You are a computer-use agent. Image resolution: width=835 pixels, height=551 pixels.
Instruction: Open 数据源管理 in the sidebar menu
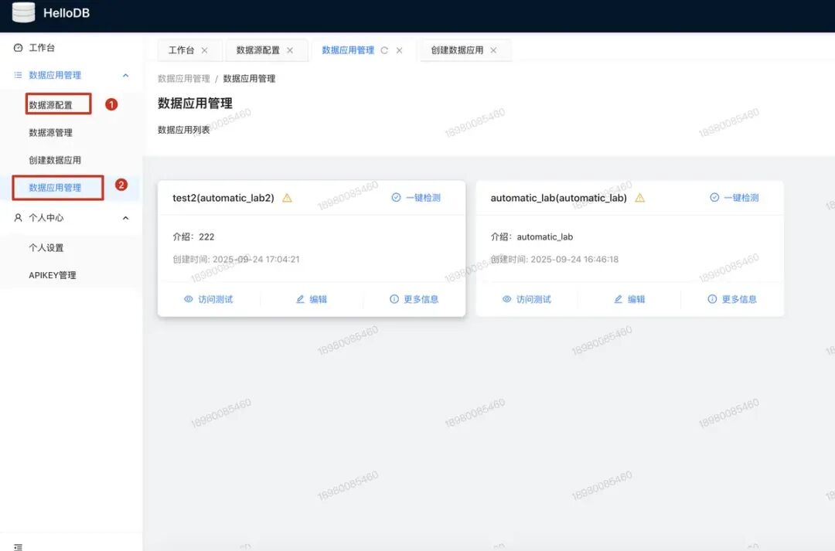50,133
